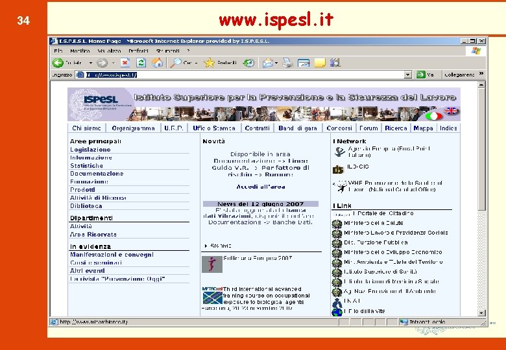Click Ministero della Salute emblem icon
Image resolution: width=506 pixels, height=350 pixels.
tap(337, 224)
